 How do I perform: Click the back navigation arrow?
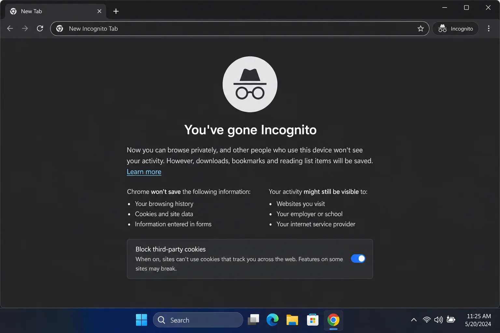tap(10, 29)
